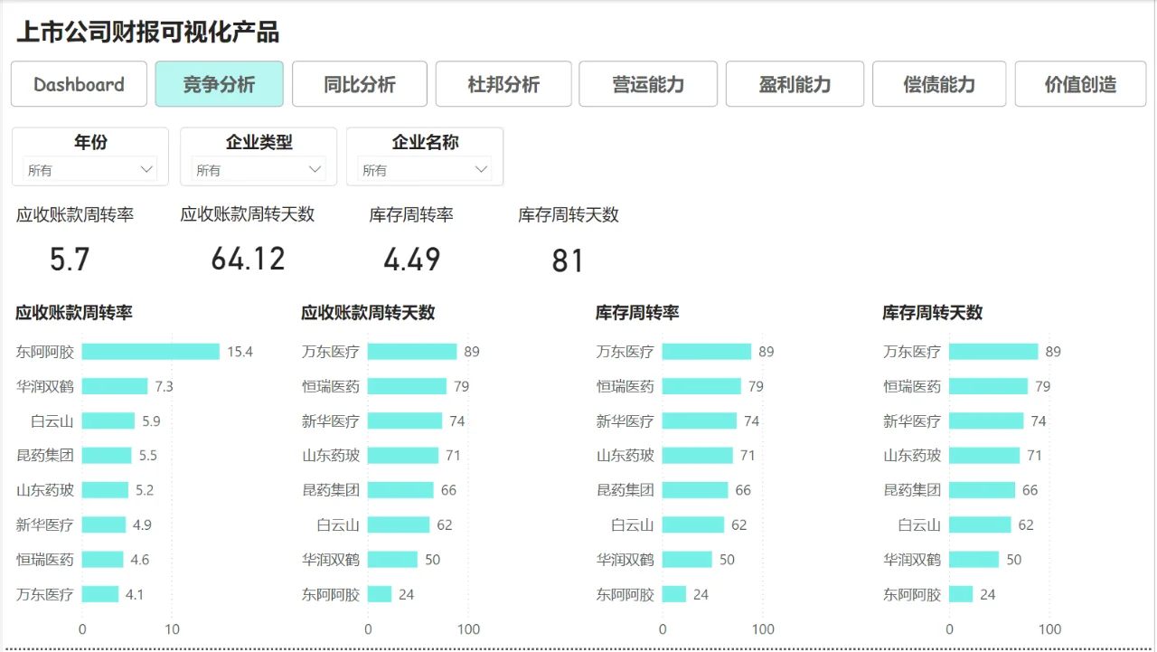Screen dimensions: 1157x652
Task: Select 白云山 bar in 应收账款周转率 chart
Action: [108, 420]
